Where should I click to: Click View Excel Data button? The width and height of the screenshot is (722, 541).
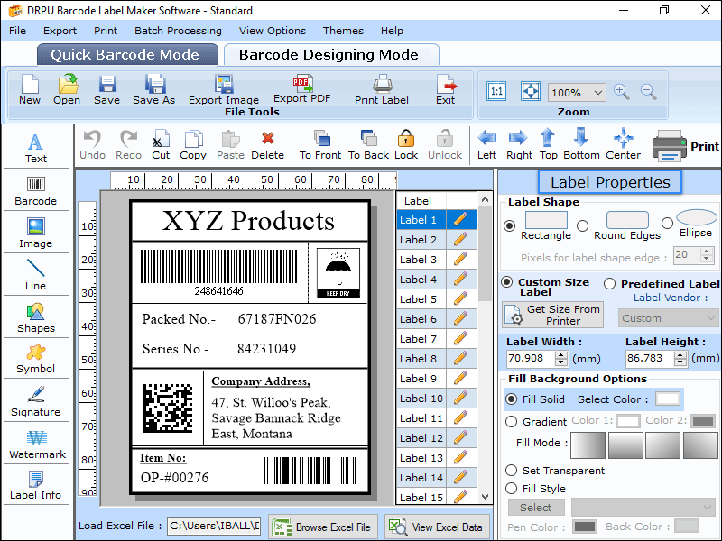pyautogui.click(x=437, y=527)
